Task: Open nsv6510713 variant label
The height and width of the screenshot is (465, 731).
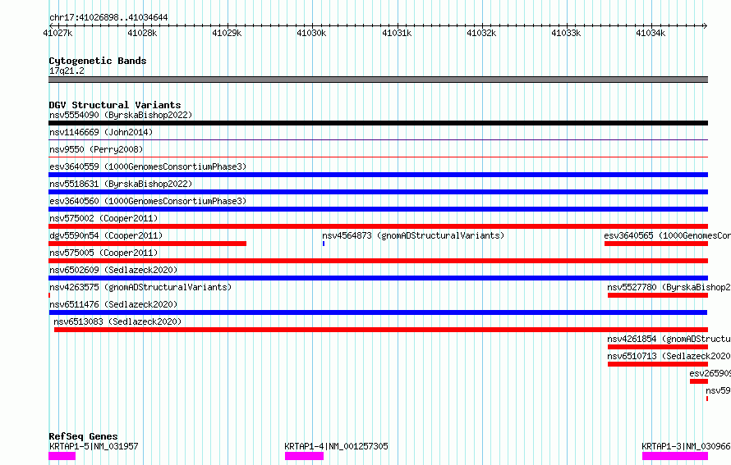Action: [x=669, y=356]
